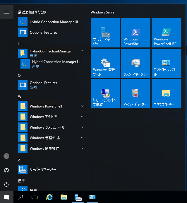Click the Windows Start button on taskbar
This screenshot has height=203, width=187.
7,197
